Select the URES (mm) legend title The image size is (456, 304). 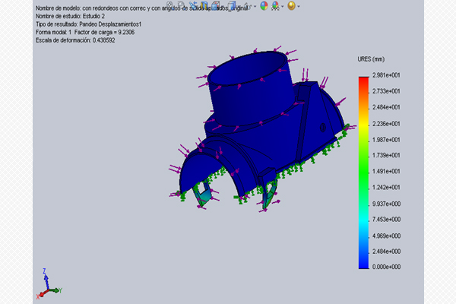(x=371, y=59)
